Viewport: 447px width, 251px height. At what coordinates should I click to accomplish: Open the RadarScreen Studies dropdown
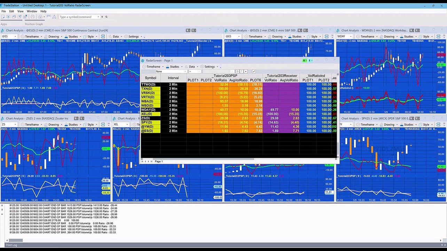174,67
